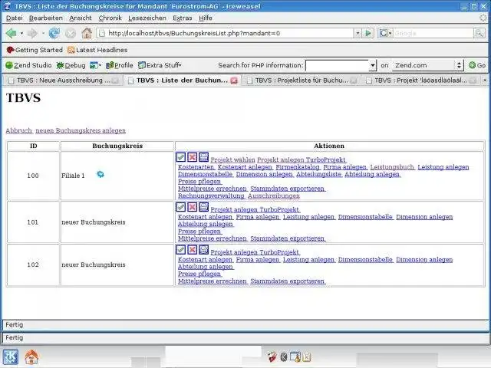Click the red X delete icon in row 101
The image size is (491, 368).
click(x=193, y=207)
